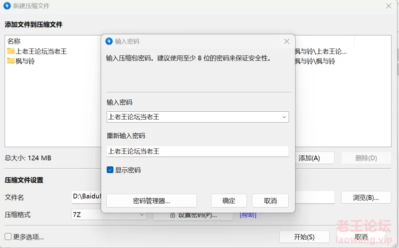Image resolution: width=399 pixels, height=248 pixels.
Task: Click the 重新输入密码 text field
Action: (198, 151)
